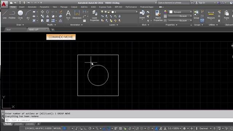Expand the Draw panel
Viewport: 233px width, 131px height.
pos(20,25)
